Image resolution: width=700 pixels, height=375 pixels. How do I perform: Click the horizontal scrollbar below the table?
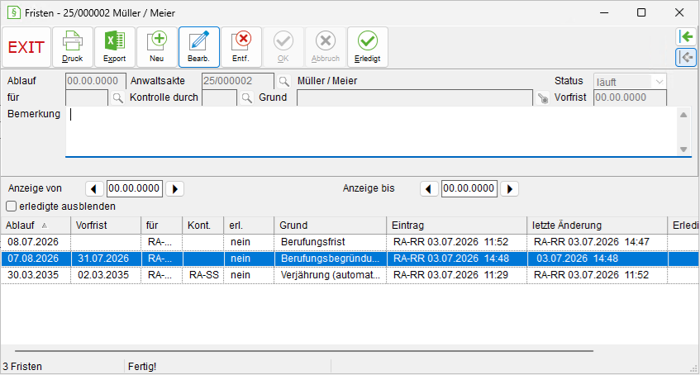point(304,351)
